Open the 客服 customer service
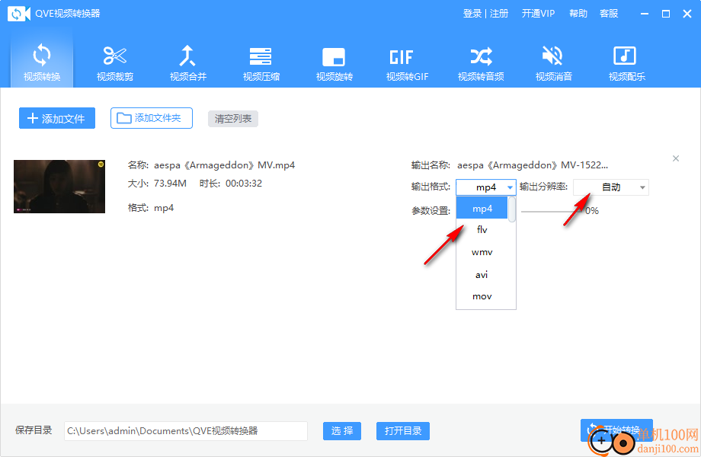The height and width of the screenshot is (457, 701). tap(609, 14)
